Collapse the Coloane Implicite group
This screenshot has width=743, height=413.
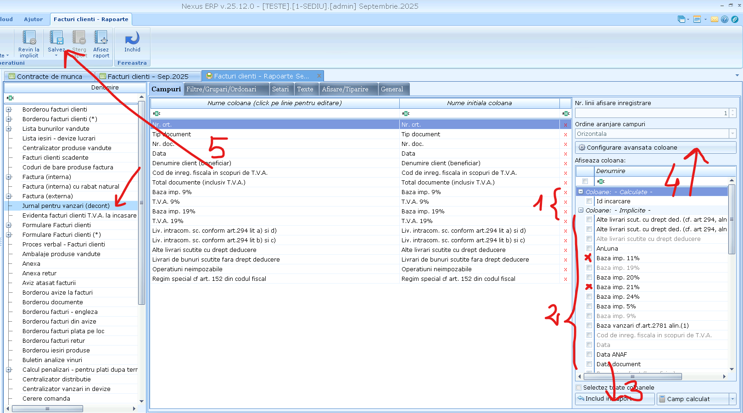581,211
